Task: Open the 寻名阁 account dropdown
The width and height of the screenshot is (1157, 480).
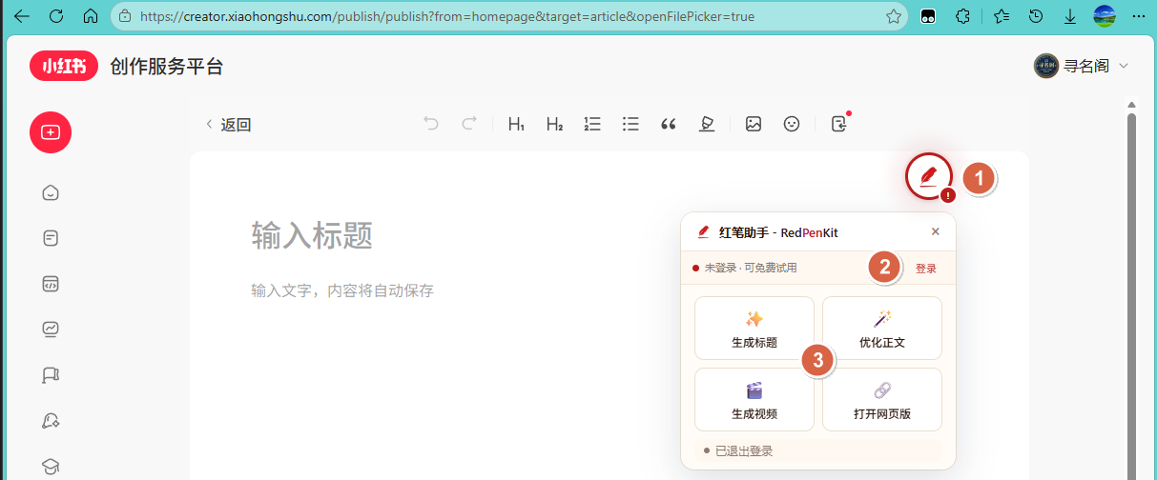Action: (x=1082, y=66)
